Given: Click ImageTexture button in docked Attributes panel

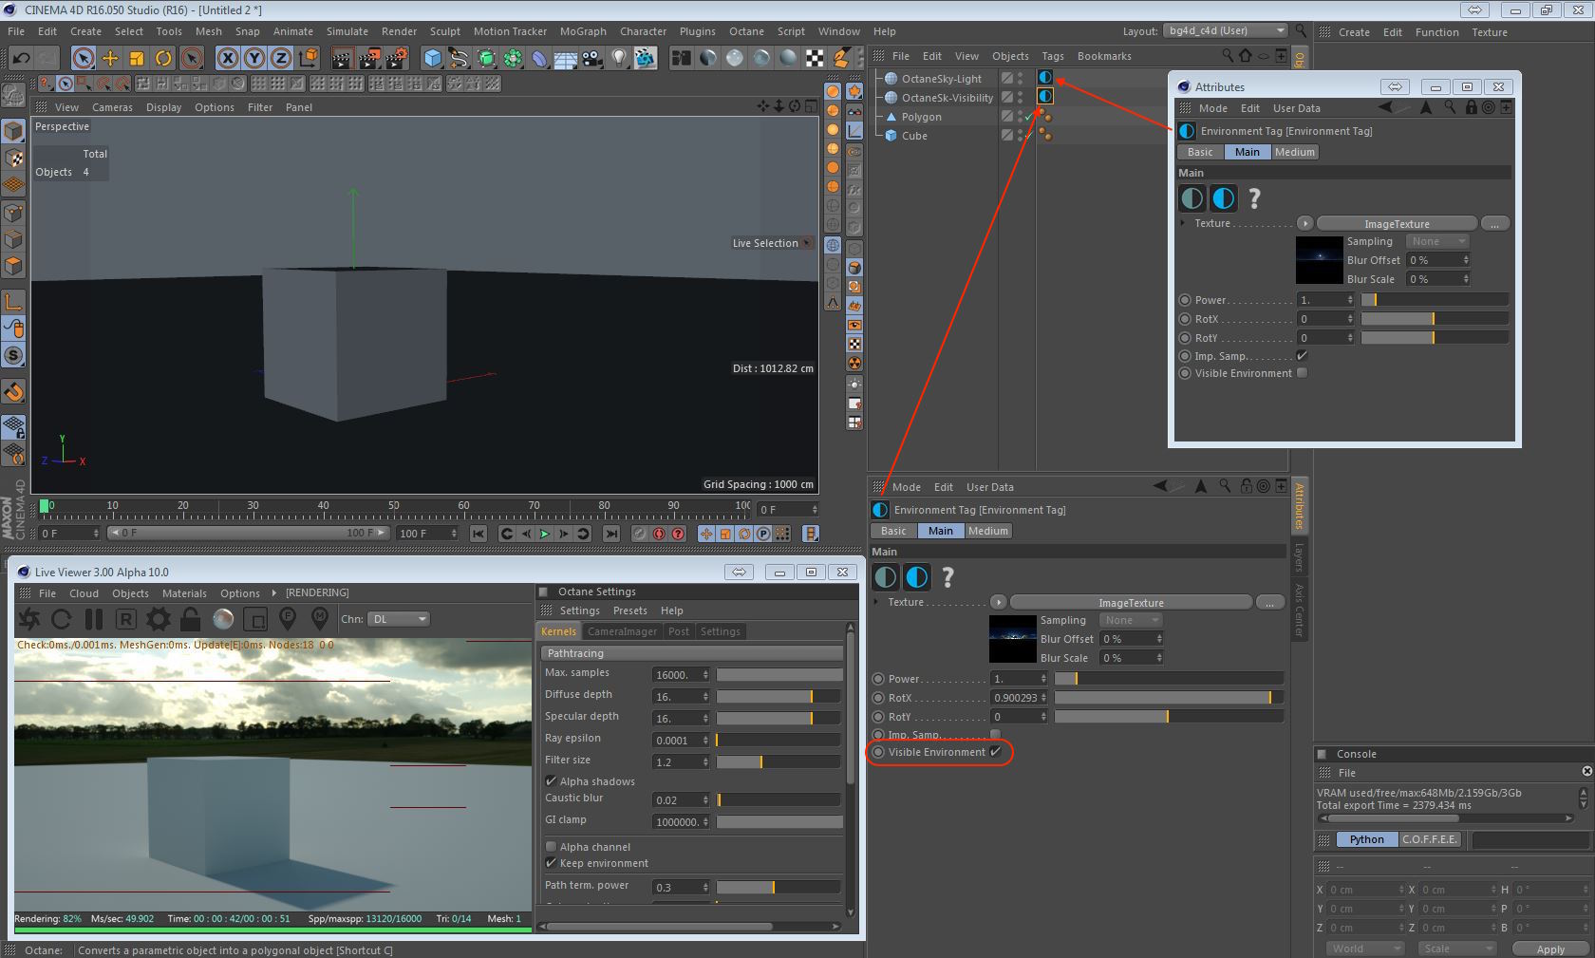Looking at the screenshot, I should click(1131, 603).
